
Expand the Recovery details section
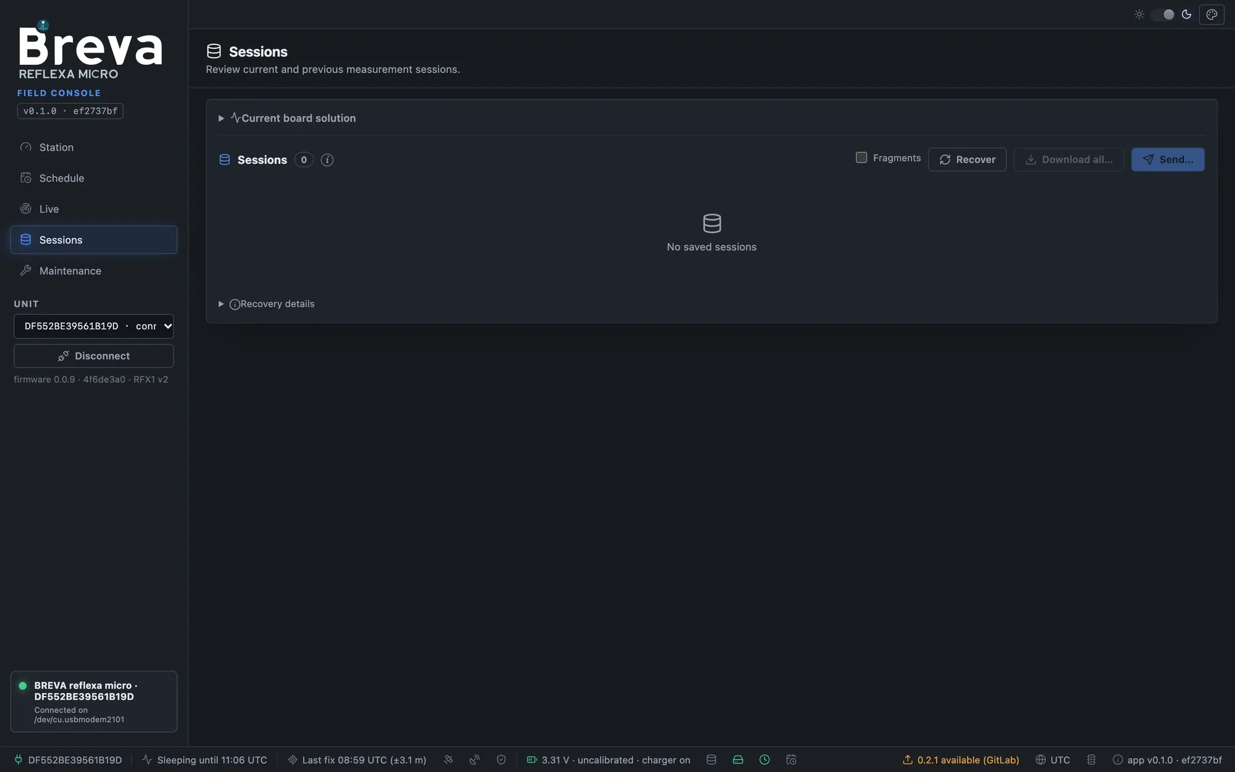(266, 304)
